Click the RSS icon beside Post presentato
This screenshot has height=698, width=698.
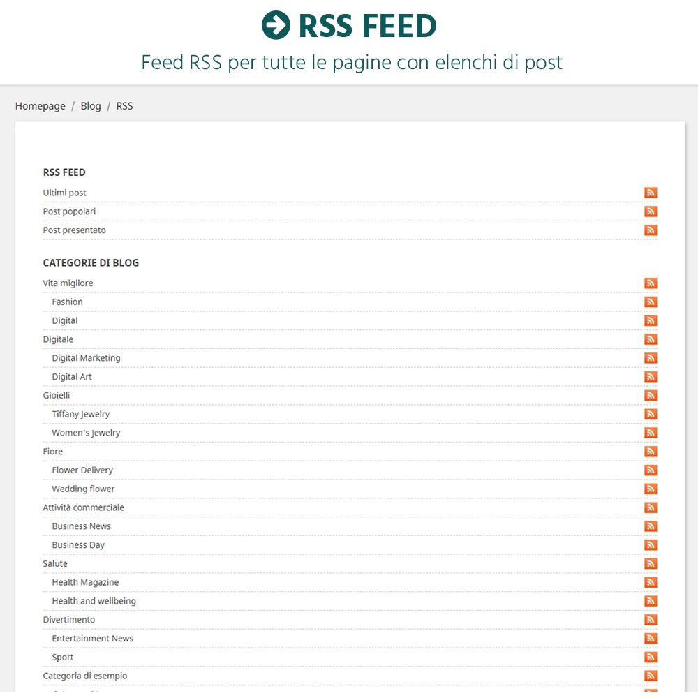(x=651, y=230)
